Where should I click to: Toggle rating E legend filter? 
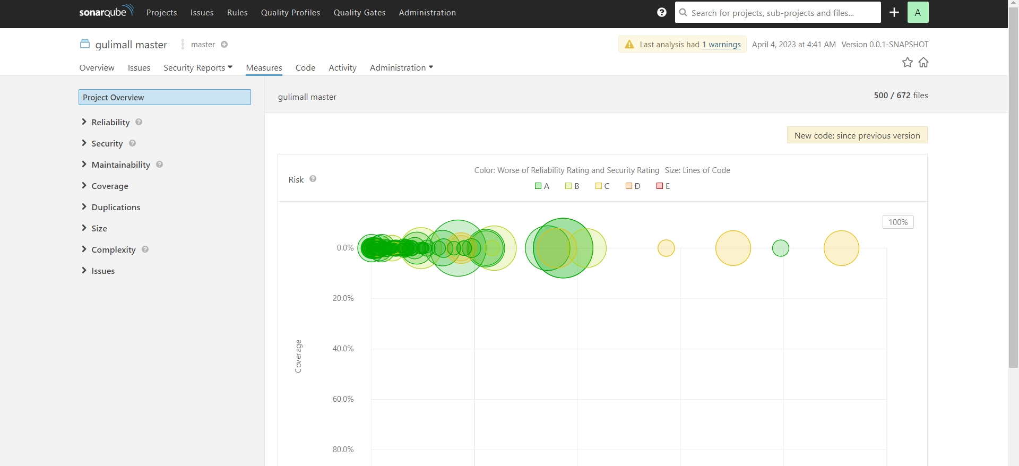(x=663, y=186)
